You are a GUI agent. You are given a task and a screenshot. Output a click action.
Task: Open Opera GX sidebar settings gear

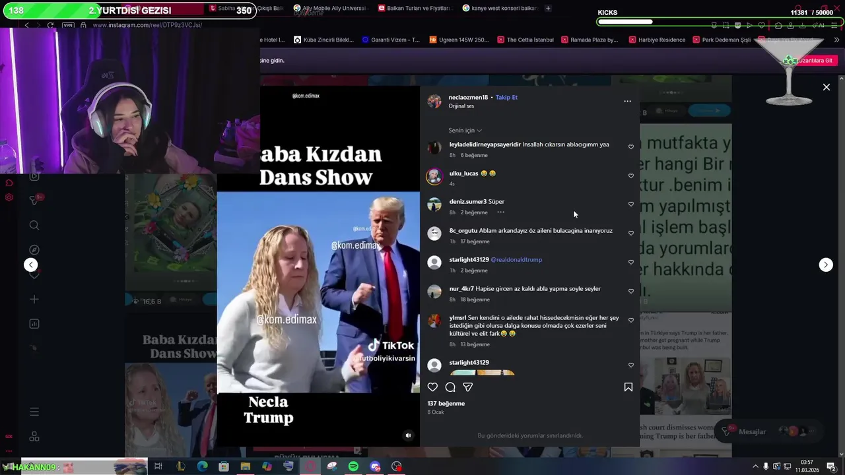coord(9,197)
